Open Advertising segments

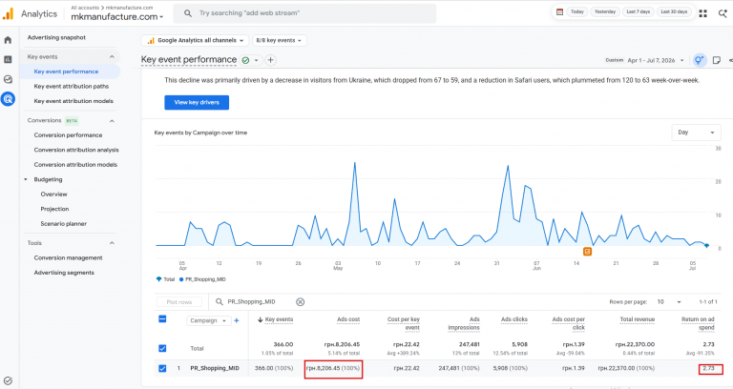[64, 273]
